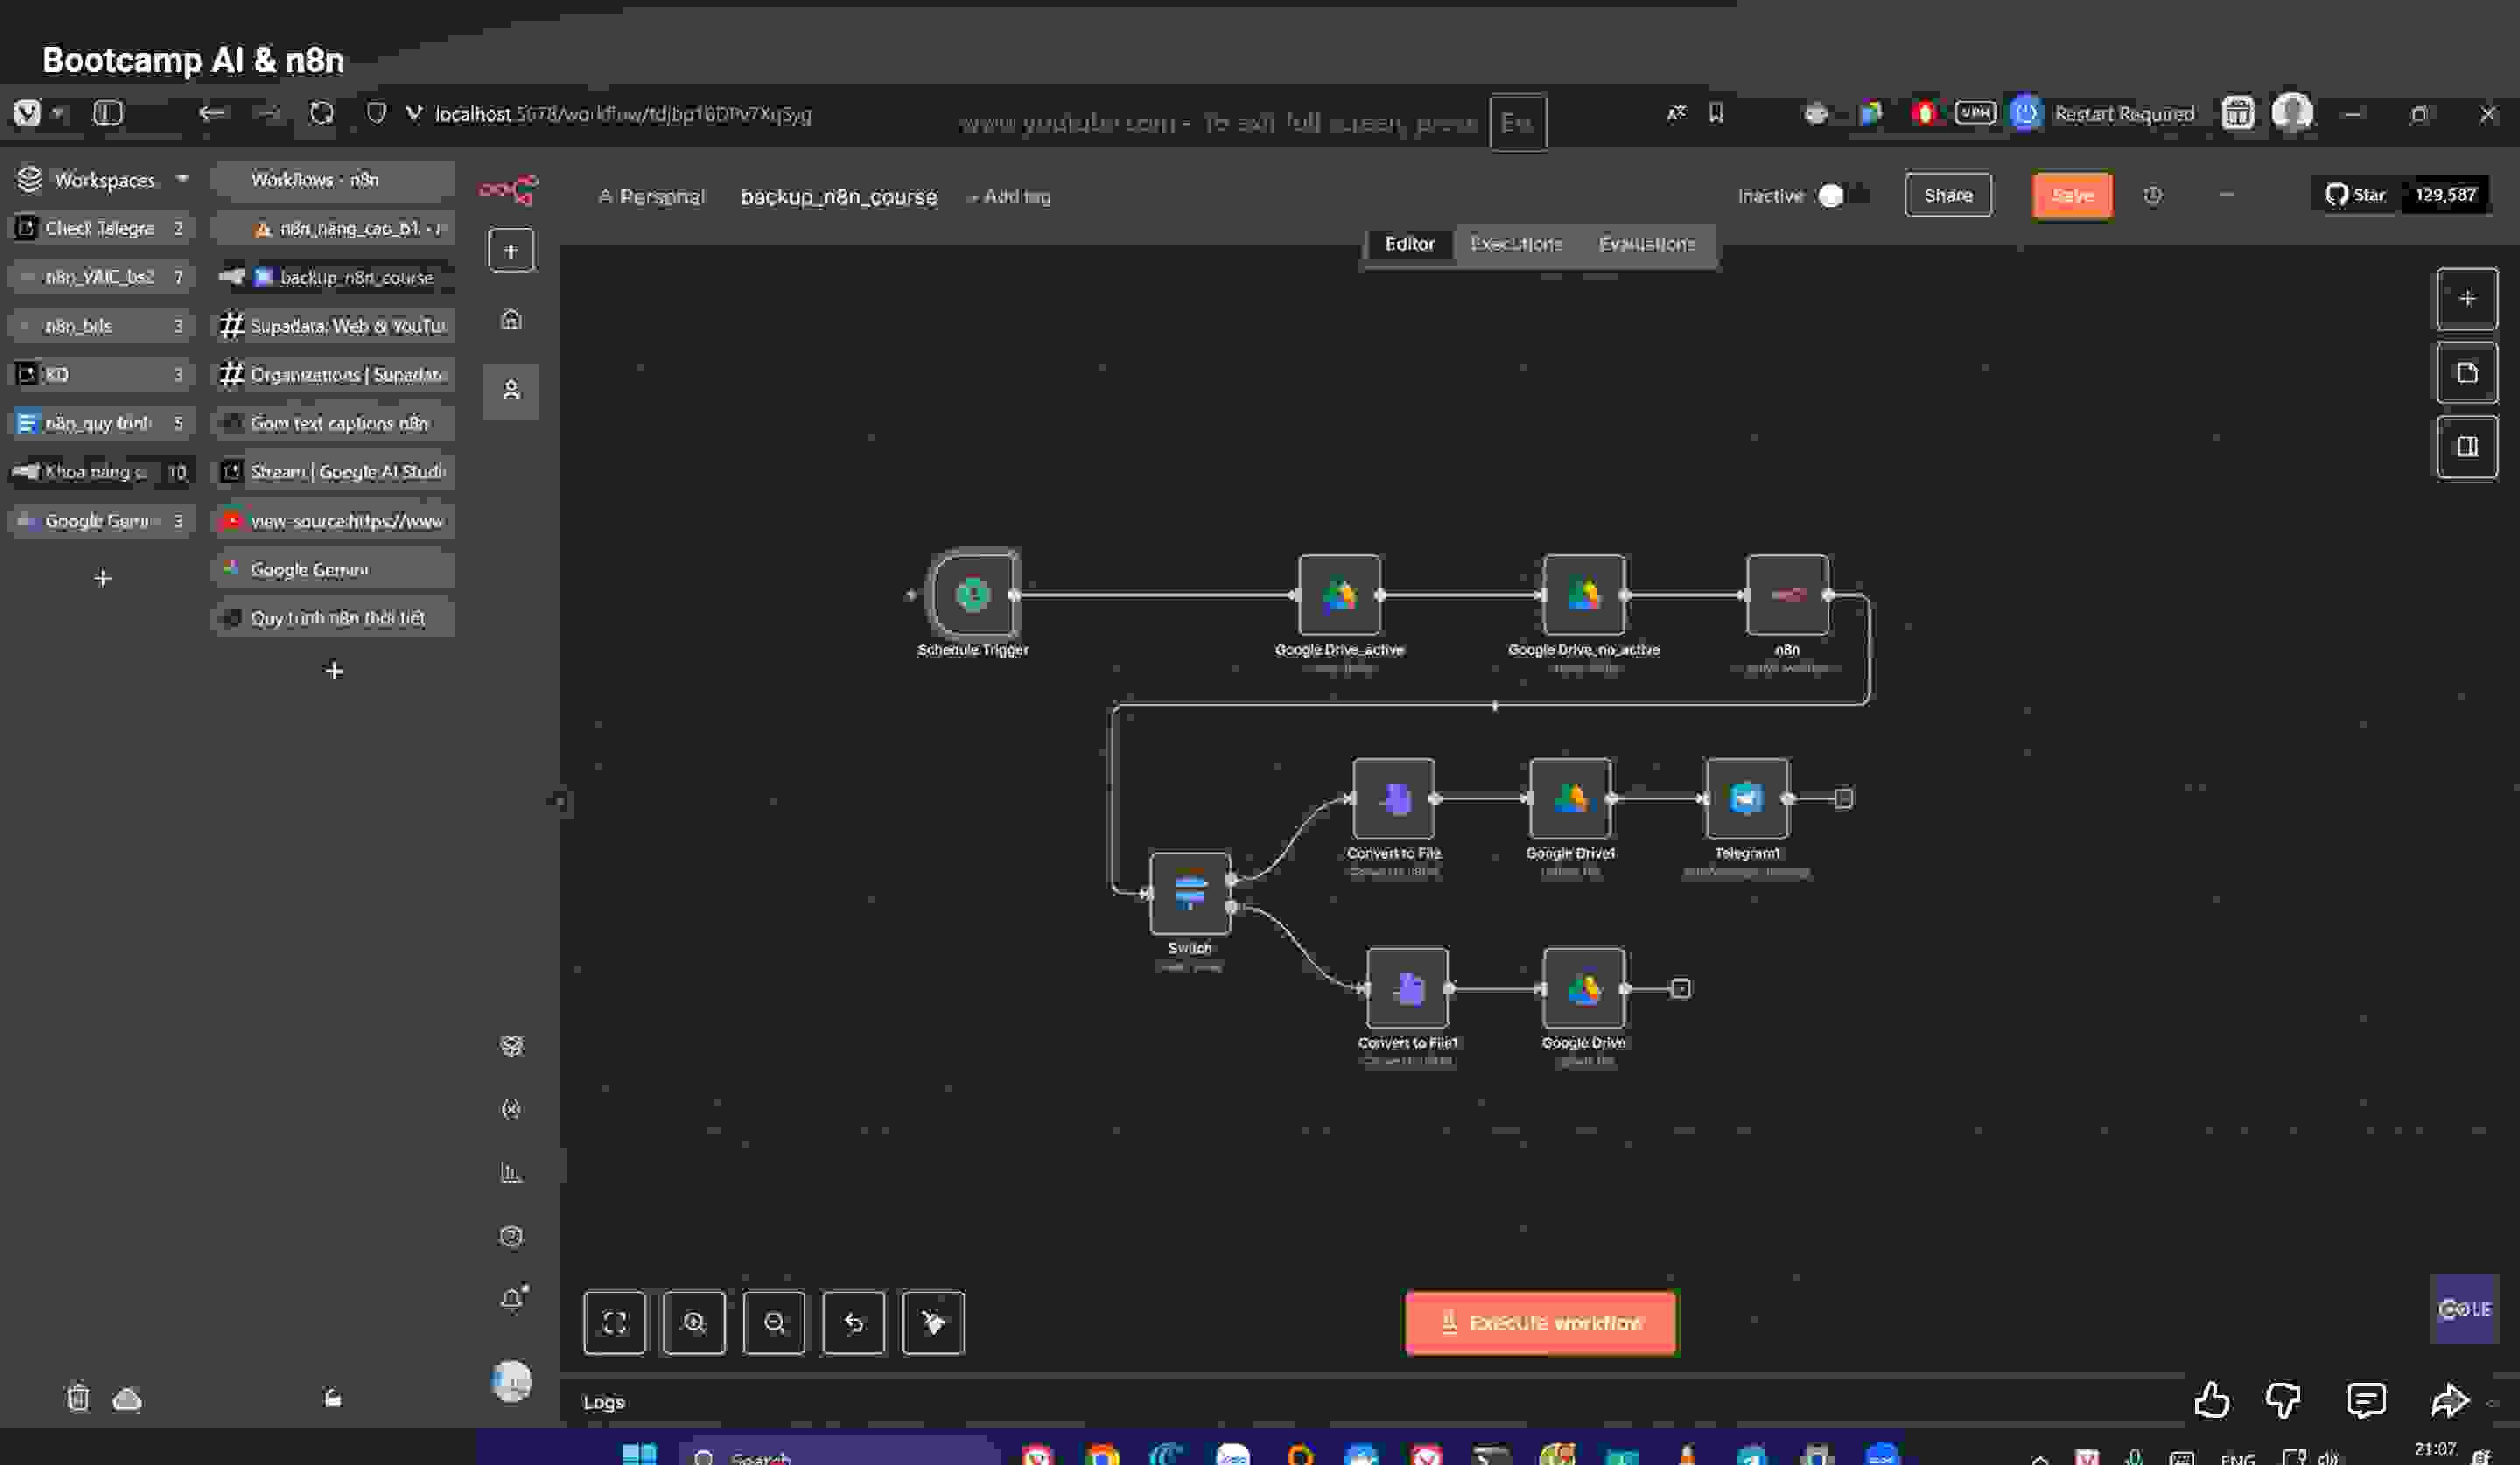Viewport: 2520px width, 1465px height.
Task: Switch to the Evaluations tab
Action: click(x=1645, y=244)
